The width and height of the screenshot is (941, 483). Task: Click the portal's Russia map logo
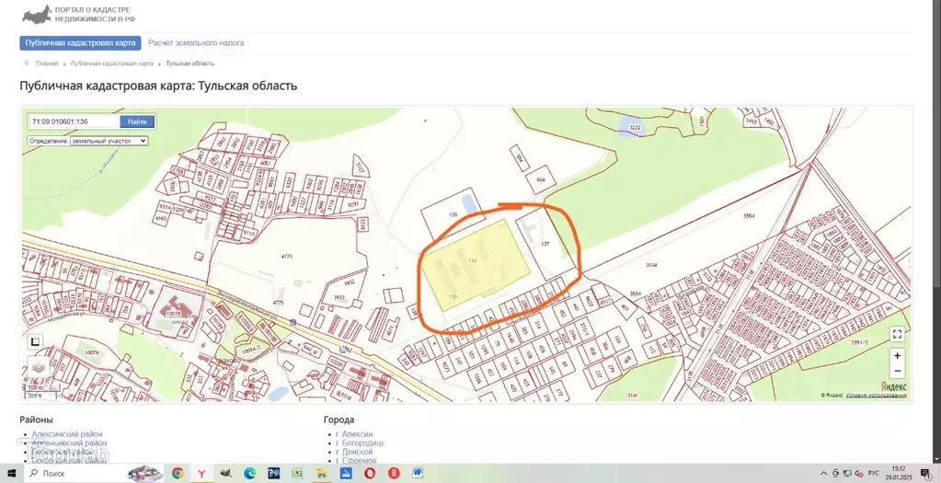(x=36, y=15)
